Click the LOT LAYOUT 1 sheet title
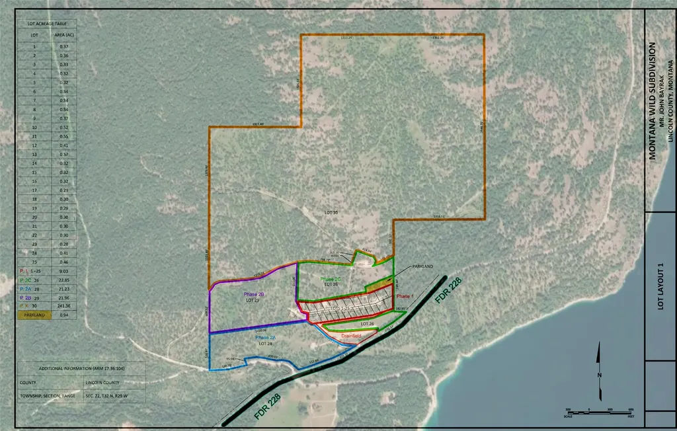 click(660, 286)
